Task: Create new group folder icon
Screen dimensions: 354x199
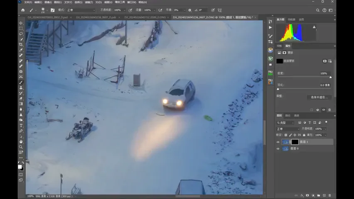Action: point(319,195)
